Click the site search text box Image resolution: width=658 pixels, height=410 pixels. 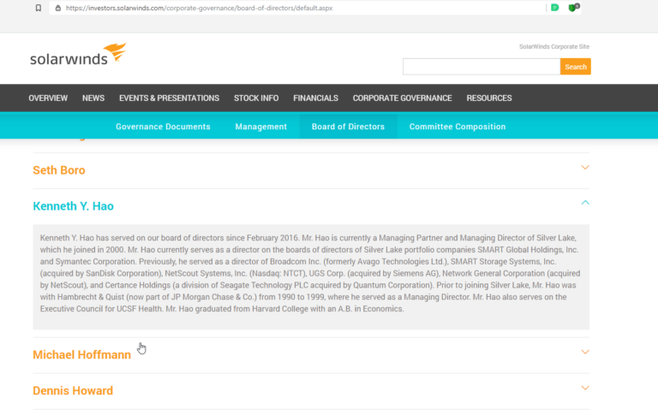(x=482, y=67)
